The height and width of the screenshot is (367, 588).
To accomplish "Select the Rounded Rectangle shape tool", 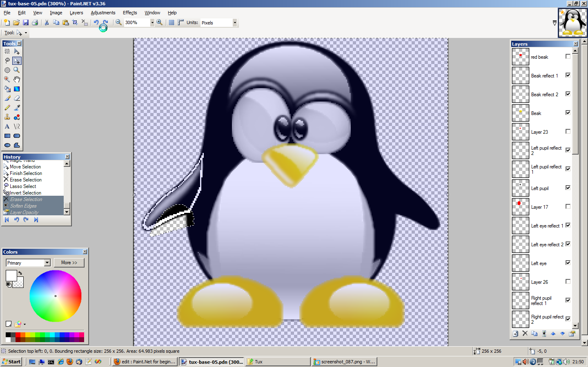I will click(17, 136).
